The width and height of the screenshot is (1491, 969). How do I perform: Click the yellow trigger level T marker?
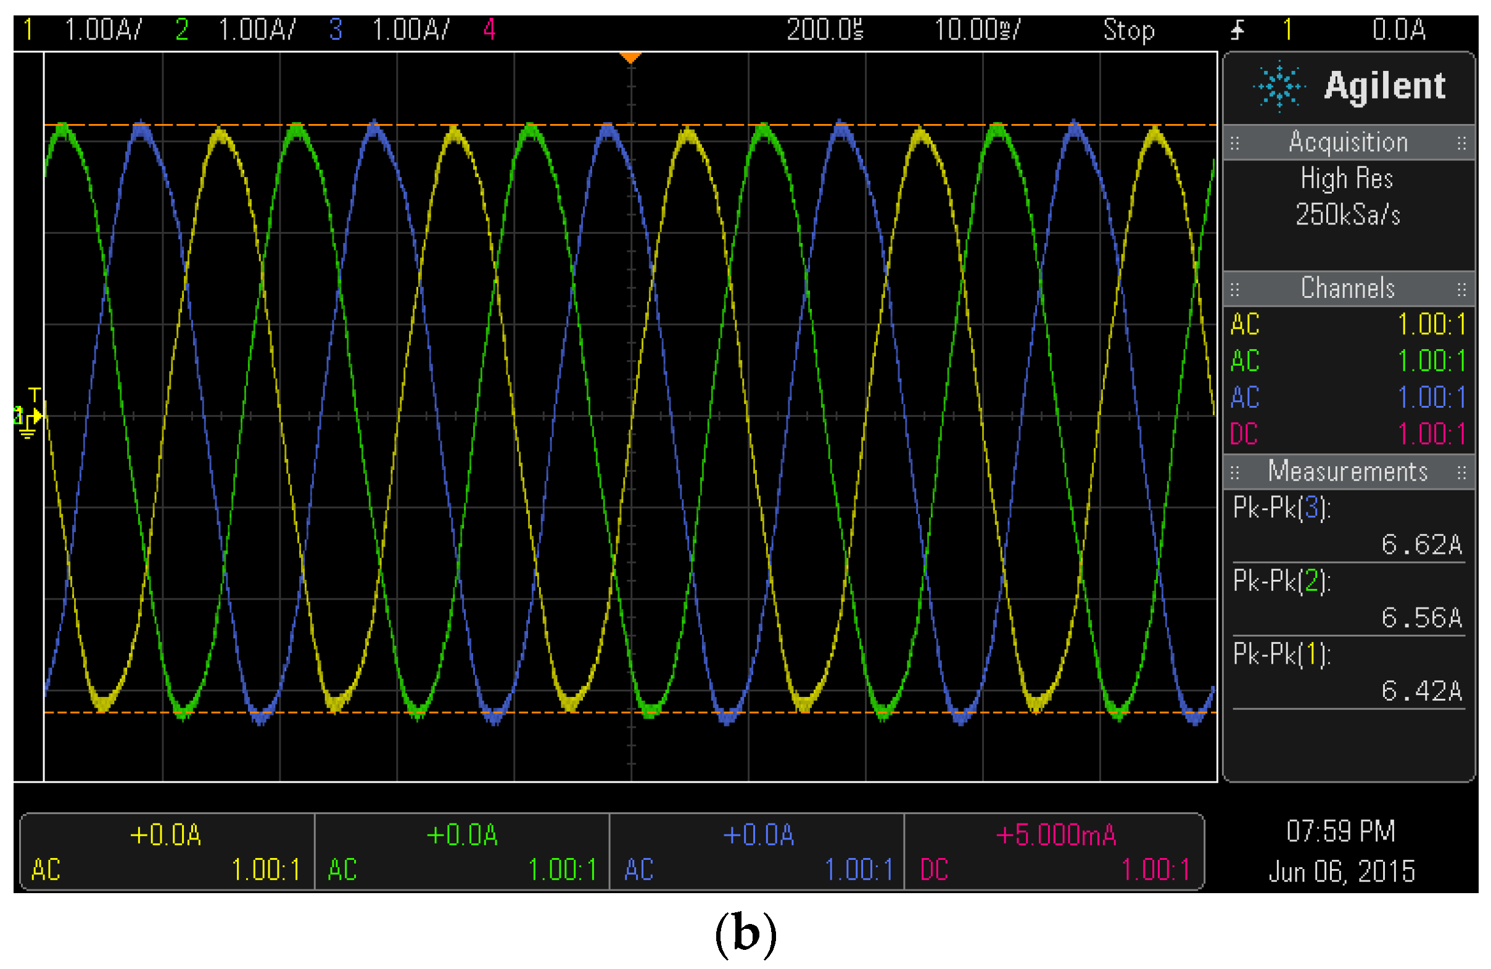(x=35, y=395)
